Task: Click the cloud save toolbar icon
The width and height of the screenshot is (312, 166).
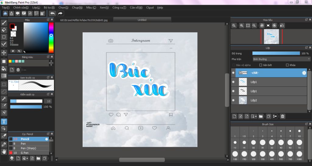Action: (x=5, y=13)
